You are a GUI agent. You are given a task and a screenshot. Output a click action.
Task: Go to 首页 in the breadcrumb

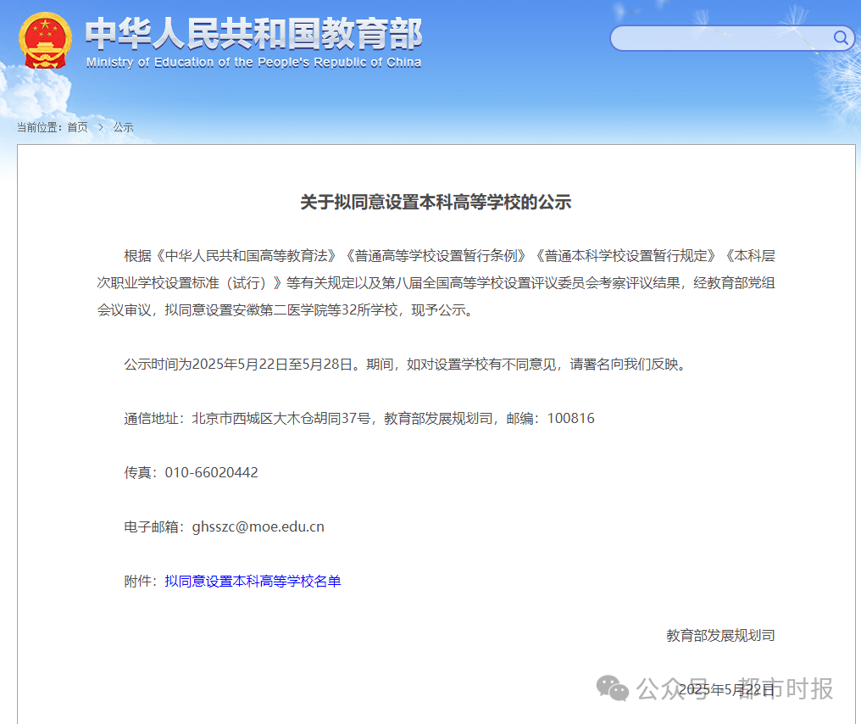77,127
